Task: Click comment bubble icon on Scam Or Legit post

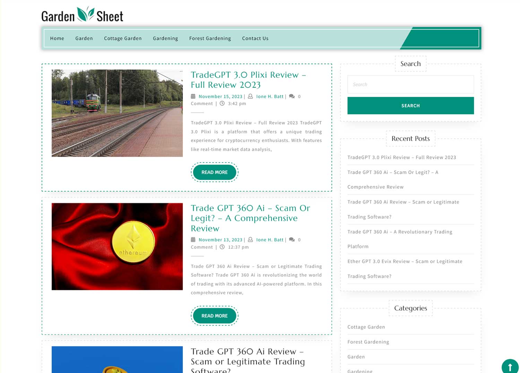Action: click(x=292, y=239)
